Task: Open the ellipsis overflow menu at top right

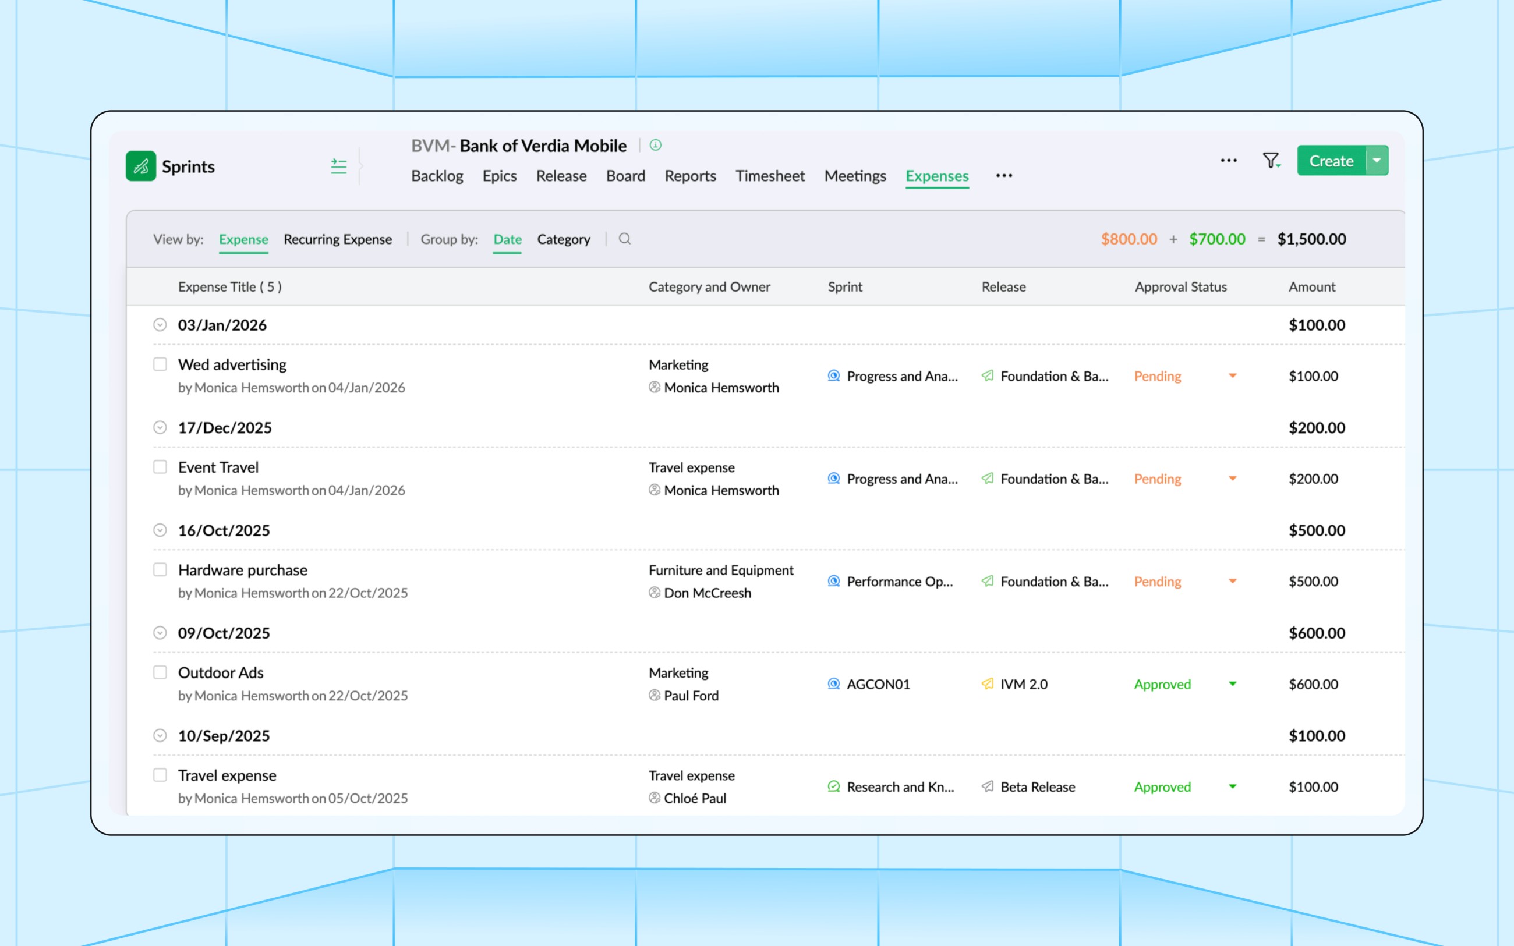Action: click(x=1228, y=161)
